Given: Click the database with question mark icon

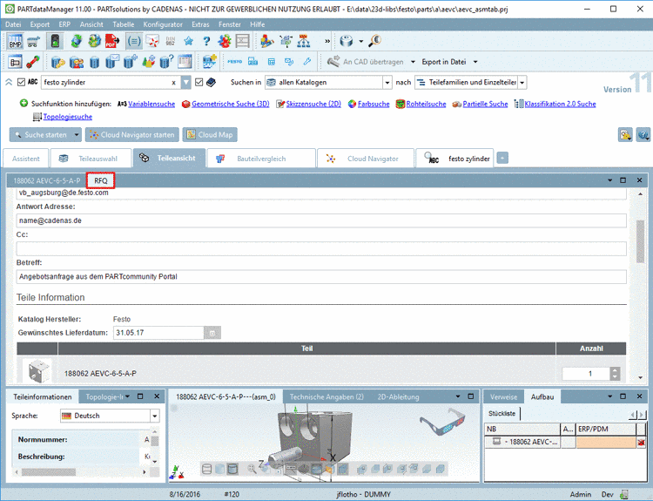Looking at the screenshot, I should (x=166, y=62).
